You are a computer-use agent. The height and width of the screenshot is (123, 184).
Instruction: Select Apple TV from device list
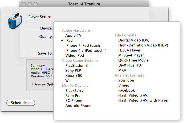tap(73, 35)
